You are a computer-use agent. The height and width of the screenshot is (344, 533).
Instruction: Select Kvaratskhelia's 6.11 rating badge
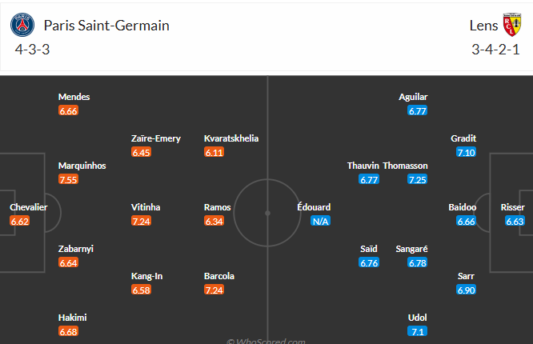click(x=214, y=152)
